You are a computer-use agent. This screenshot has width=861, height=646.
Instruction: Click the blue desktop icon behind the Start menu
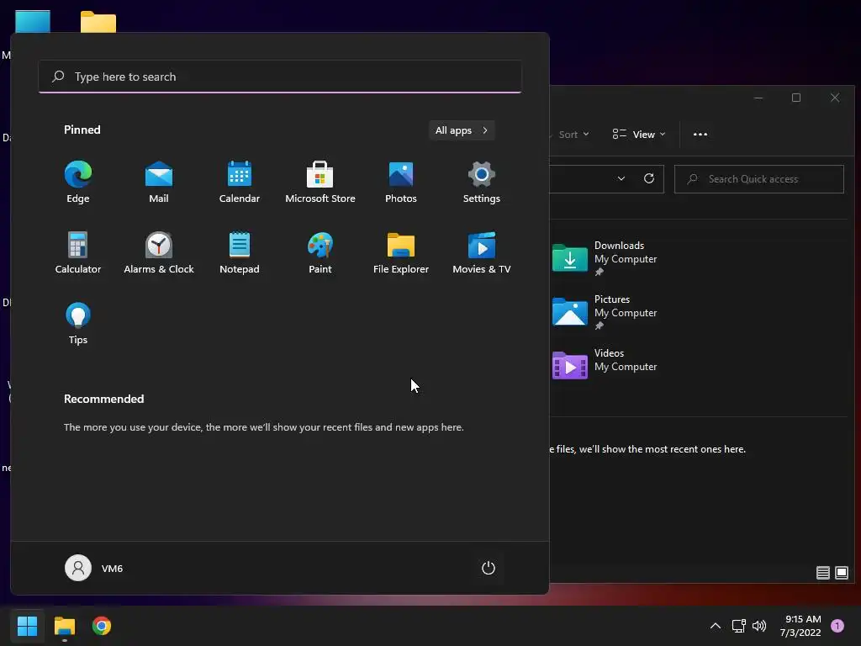(x=33, y=22)
